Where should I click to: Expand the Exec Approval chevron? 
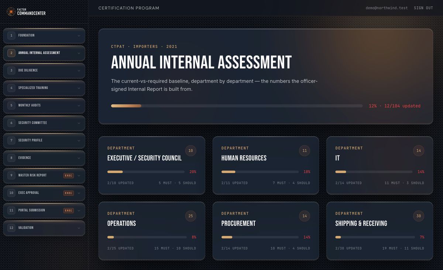click(x=79, y=193)
